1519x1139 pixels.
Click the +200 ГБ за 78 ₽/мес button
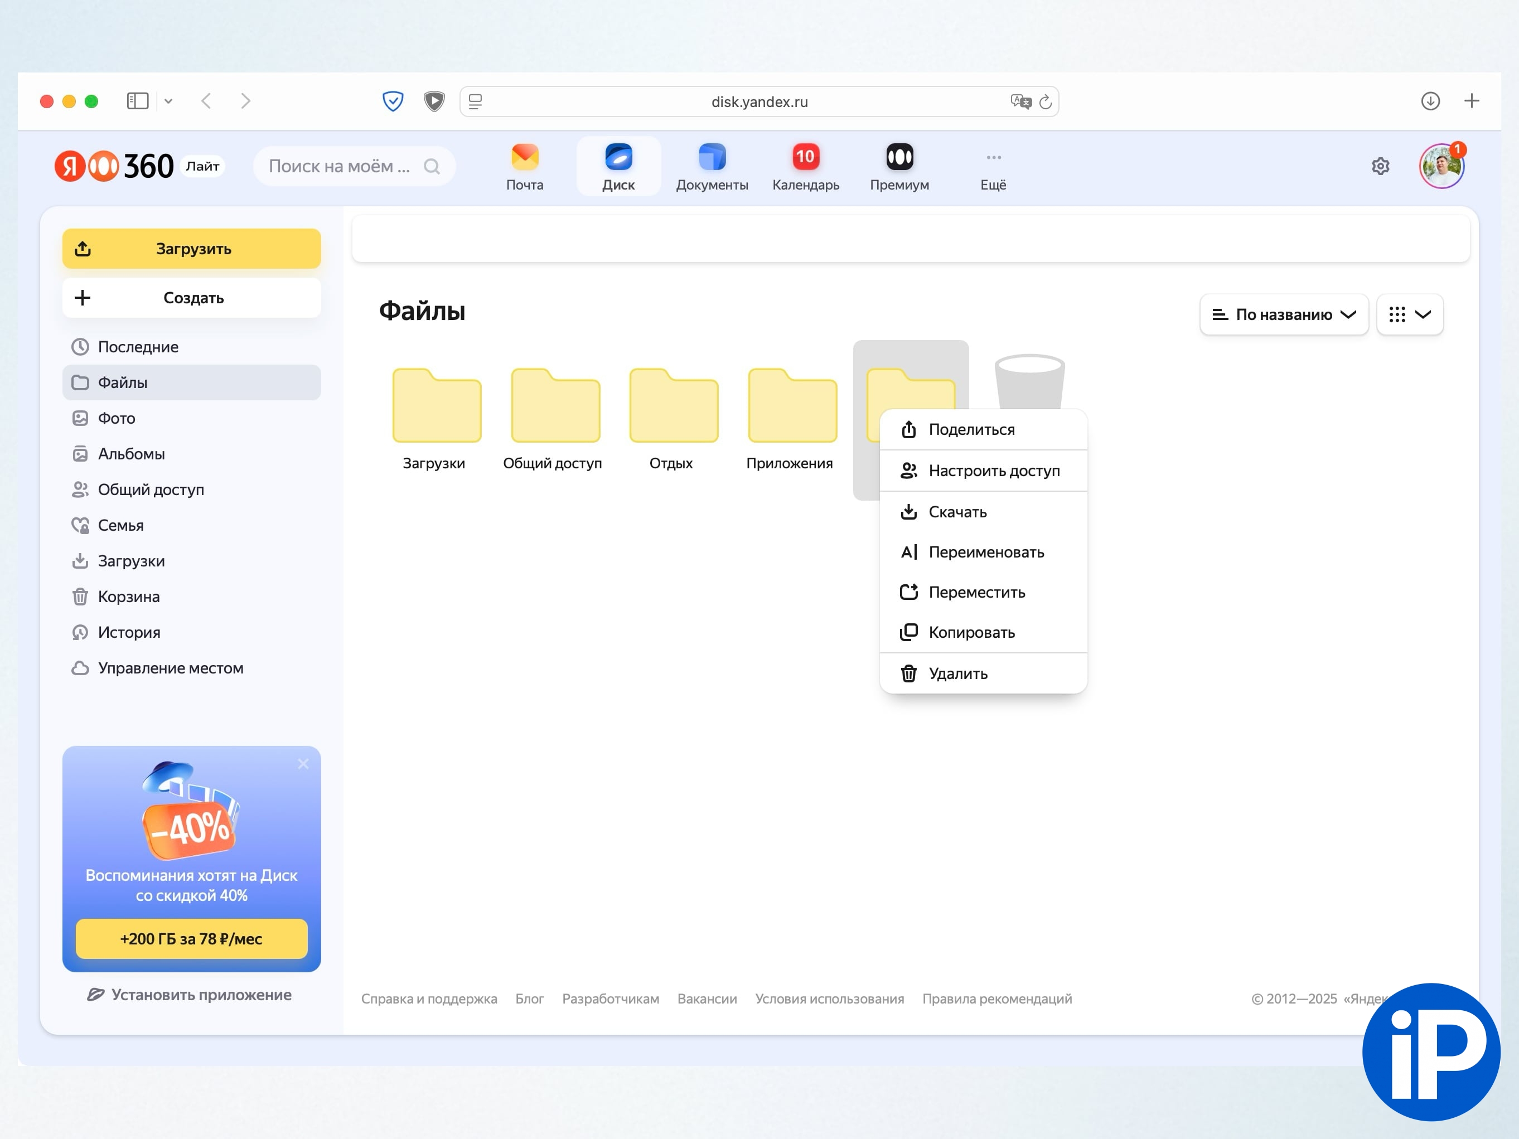pos(192,938)
